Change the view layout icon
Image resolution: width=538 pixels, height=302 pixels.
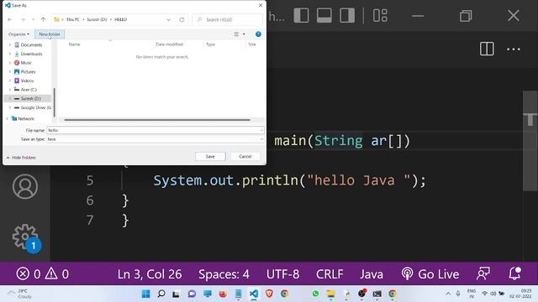coord(236,34)
